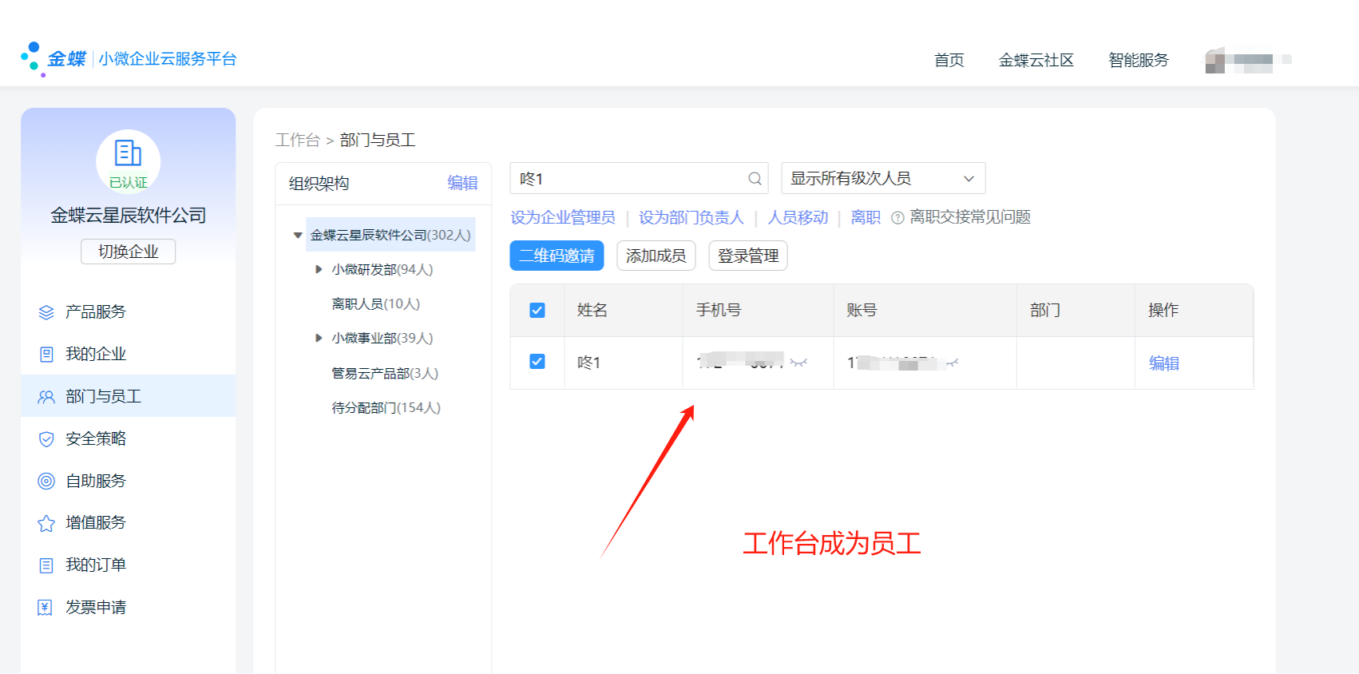This screenshot has width=1359, height=674.
Task: Select 管易云产品部(3人) department
Action: [x=385, y=374]
